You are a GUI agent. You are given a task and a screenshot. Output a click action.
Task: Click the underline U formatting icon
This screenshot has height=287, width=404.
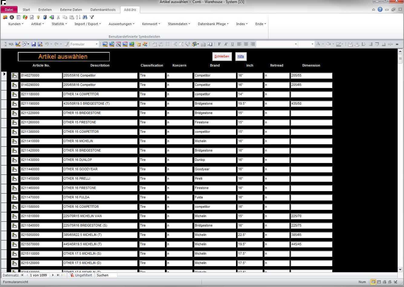pos(232,44)
